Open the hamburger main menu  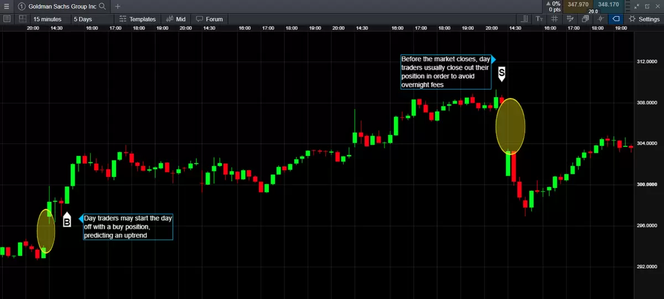6,6
